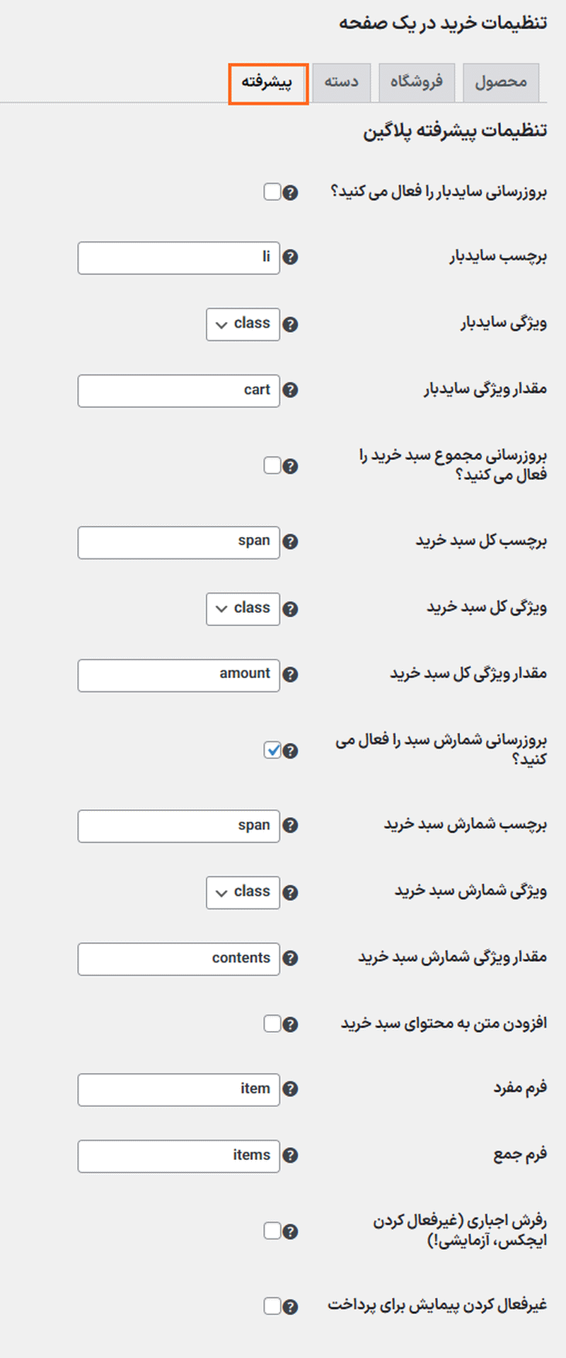Open the class dropdown for ویژگی شمارش سبد خرید
The height and width of the screenshot is (1358, 566).
(243, 893)
